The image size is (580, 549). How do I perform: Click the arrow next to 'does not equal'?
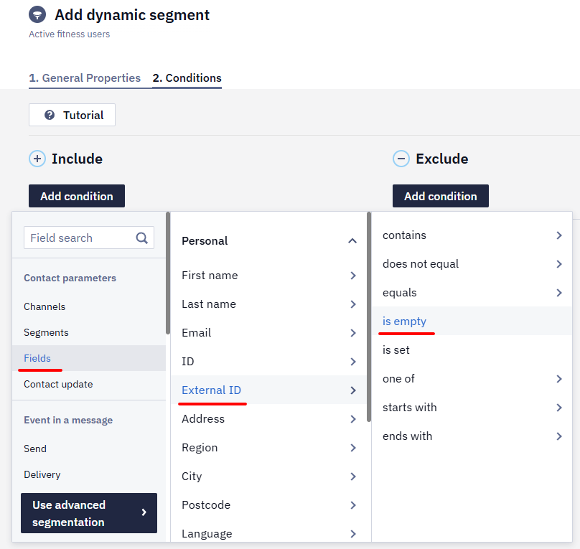559,264
